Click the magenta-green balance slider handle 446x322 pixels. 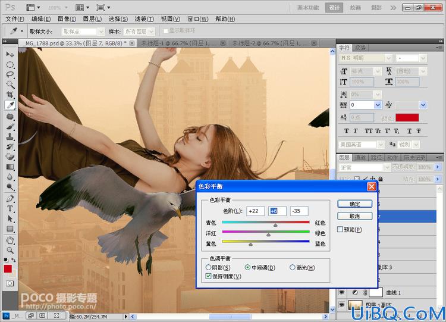coord(268,235)
